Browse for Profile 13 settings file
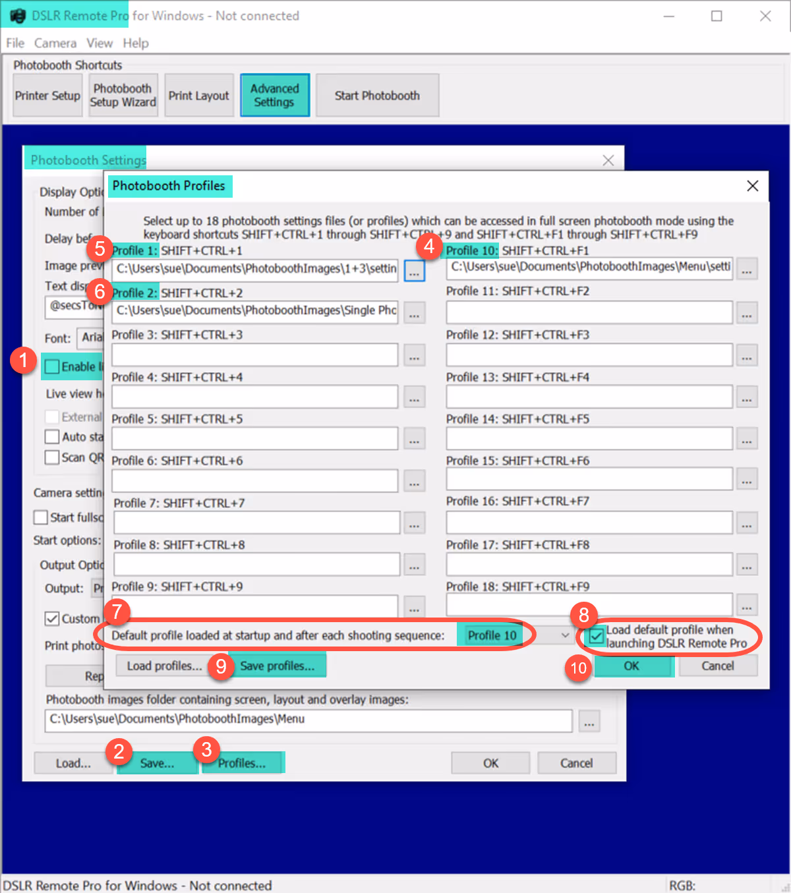Viewport: 791px width, 893px height. (x=747, y=397)
